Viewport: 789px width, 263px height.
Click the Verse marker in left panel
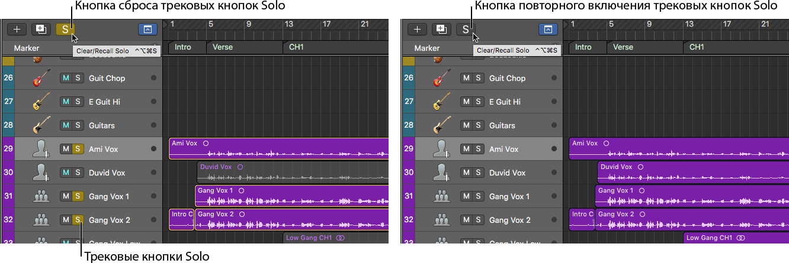tap(244, 47)
